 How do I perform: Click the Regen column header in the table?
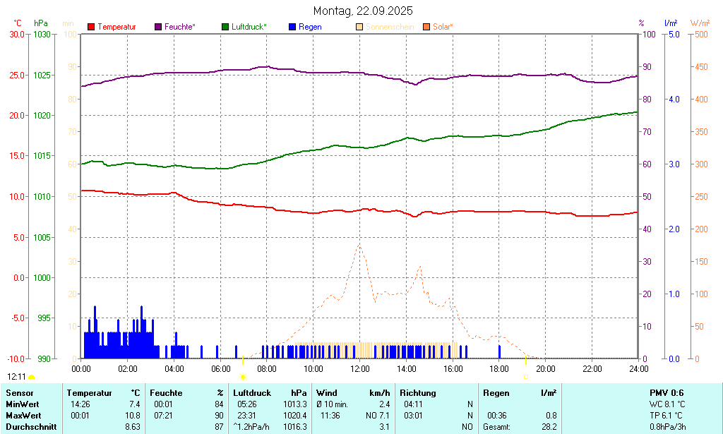[x=496, y=393]
